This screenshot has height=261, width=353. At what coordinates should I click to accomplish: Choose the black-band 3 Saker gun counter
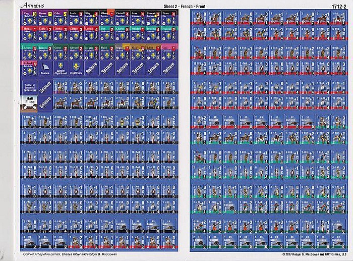point(30,241)
